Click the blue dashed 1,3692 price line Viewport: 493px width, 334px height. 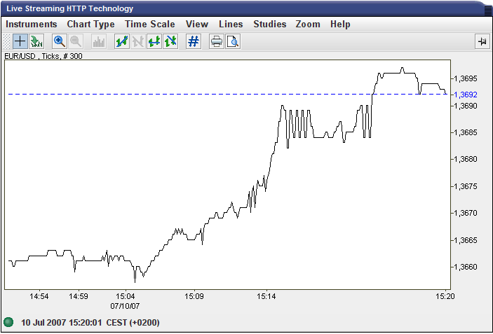click(x=210, y=94)
